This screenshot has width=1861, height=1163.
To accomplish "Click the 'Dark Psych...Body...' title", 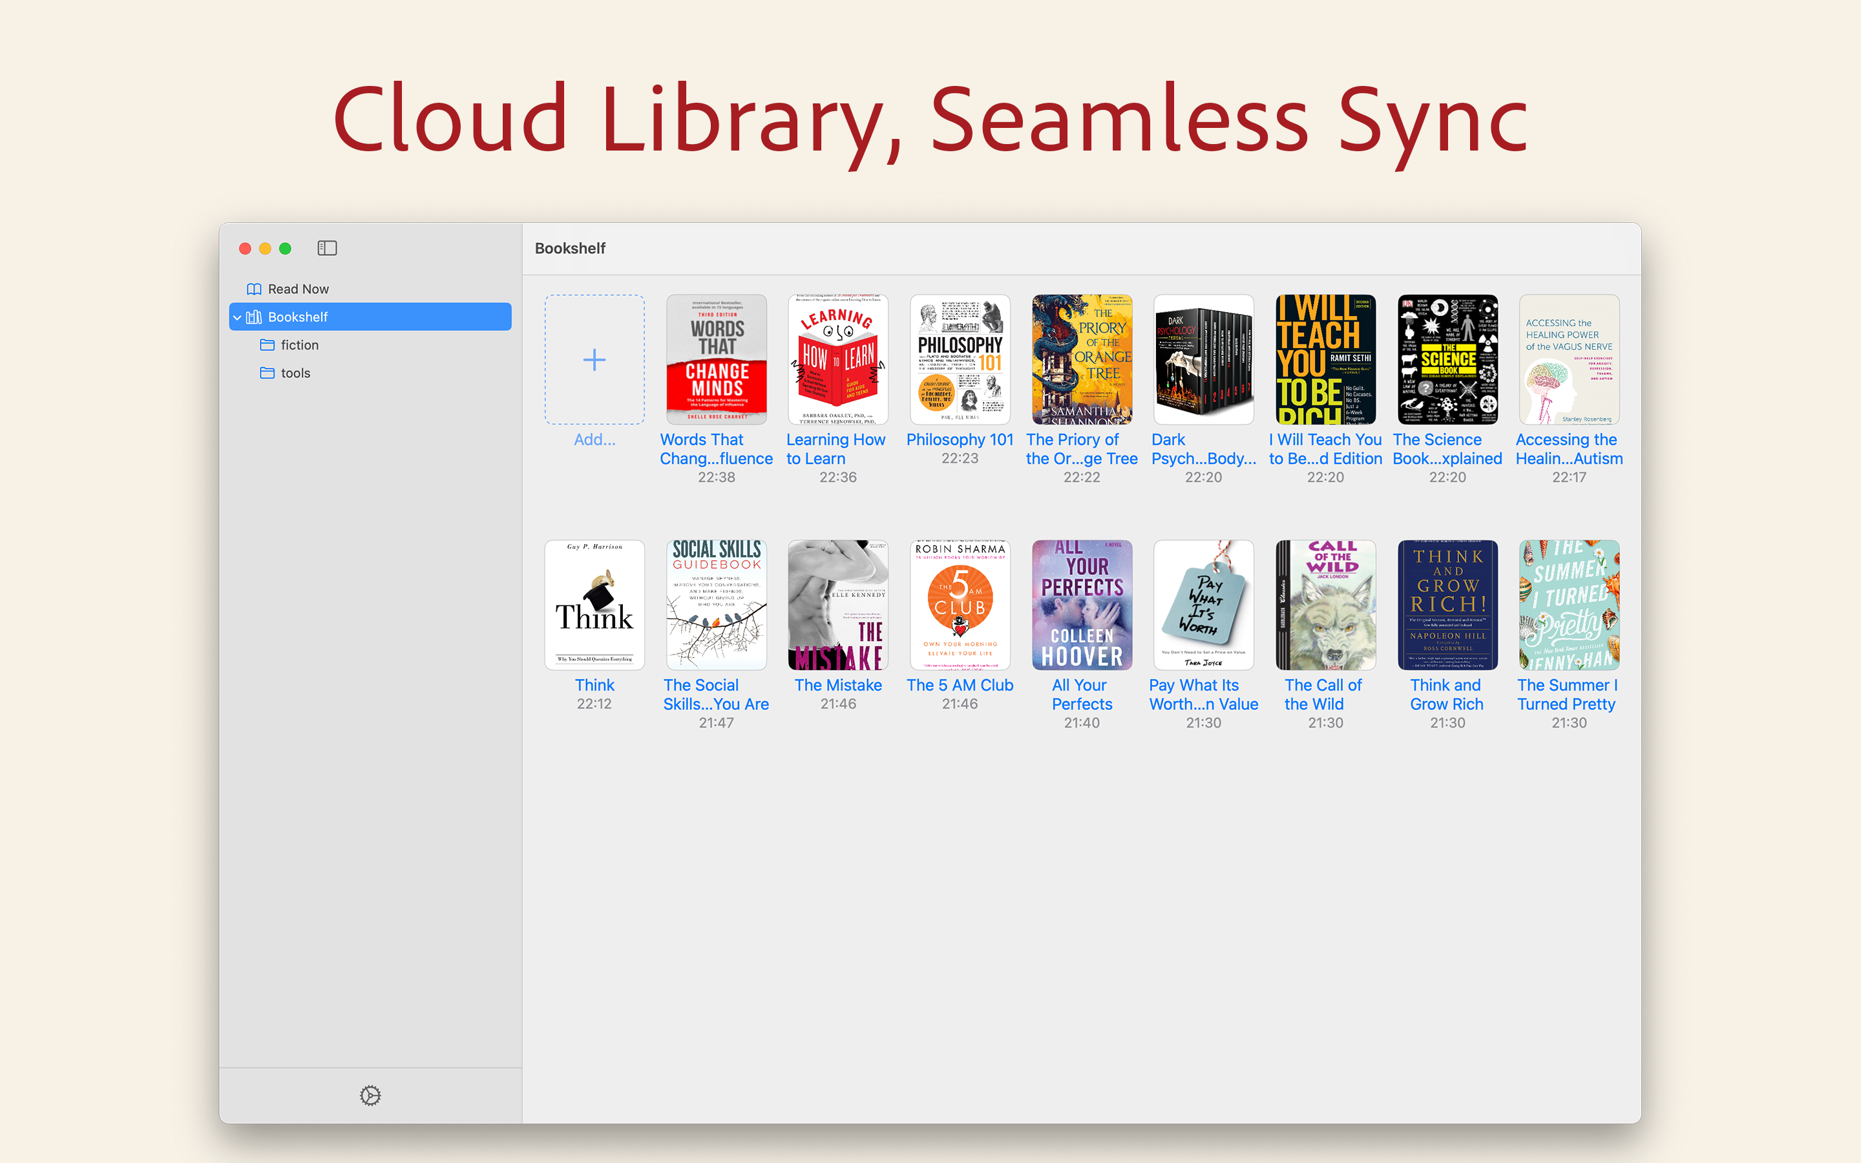I will [x=1203, y=449].
